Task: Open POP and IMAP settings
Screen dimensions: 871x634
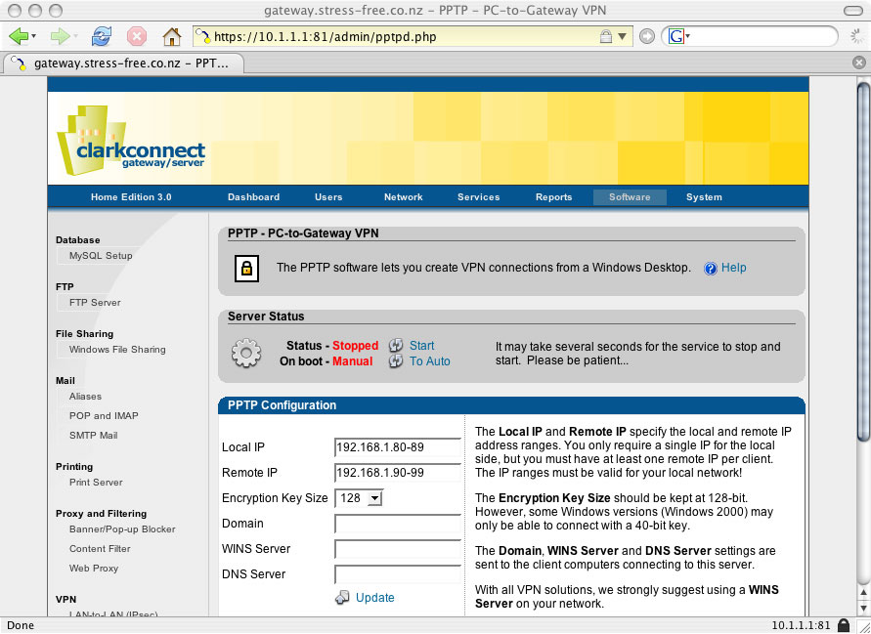Action: 104,416
